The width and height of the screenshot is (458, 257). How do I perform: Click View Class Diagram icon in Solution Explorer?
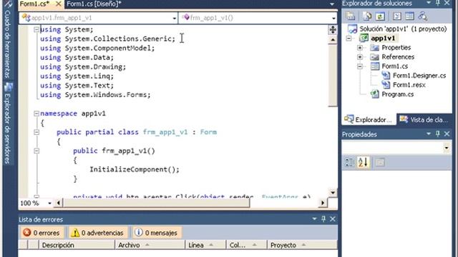[423, 16]
